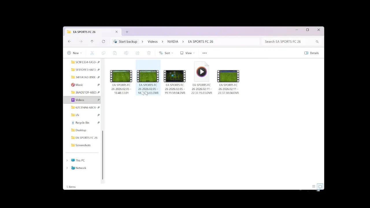Select file 2026.02.11 - 22.37.15.03.DVR
Viewport: 370px width, 208px height.
(201, 78)
